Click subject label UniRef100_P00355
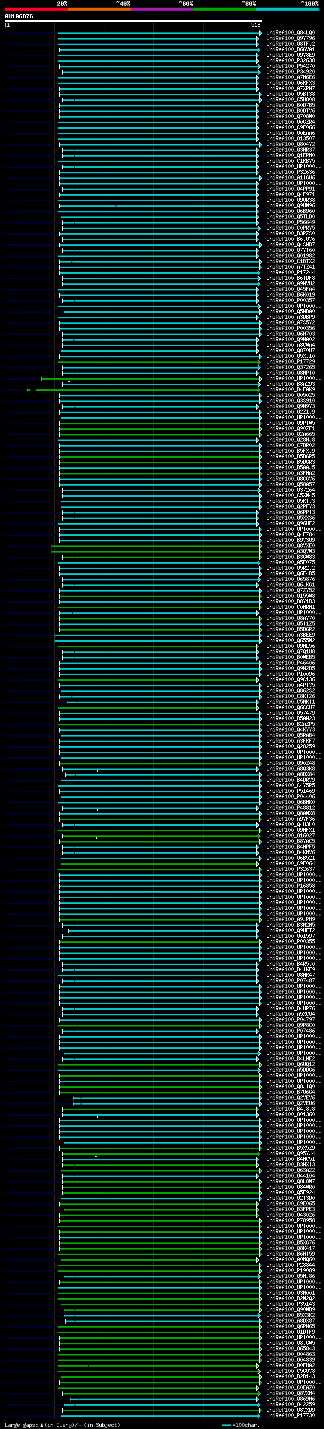 [x=291, y=941]
